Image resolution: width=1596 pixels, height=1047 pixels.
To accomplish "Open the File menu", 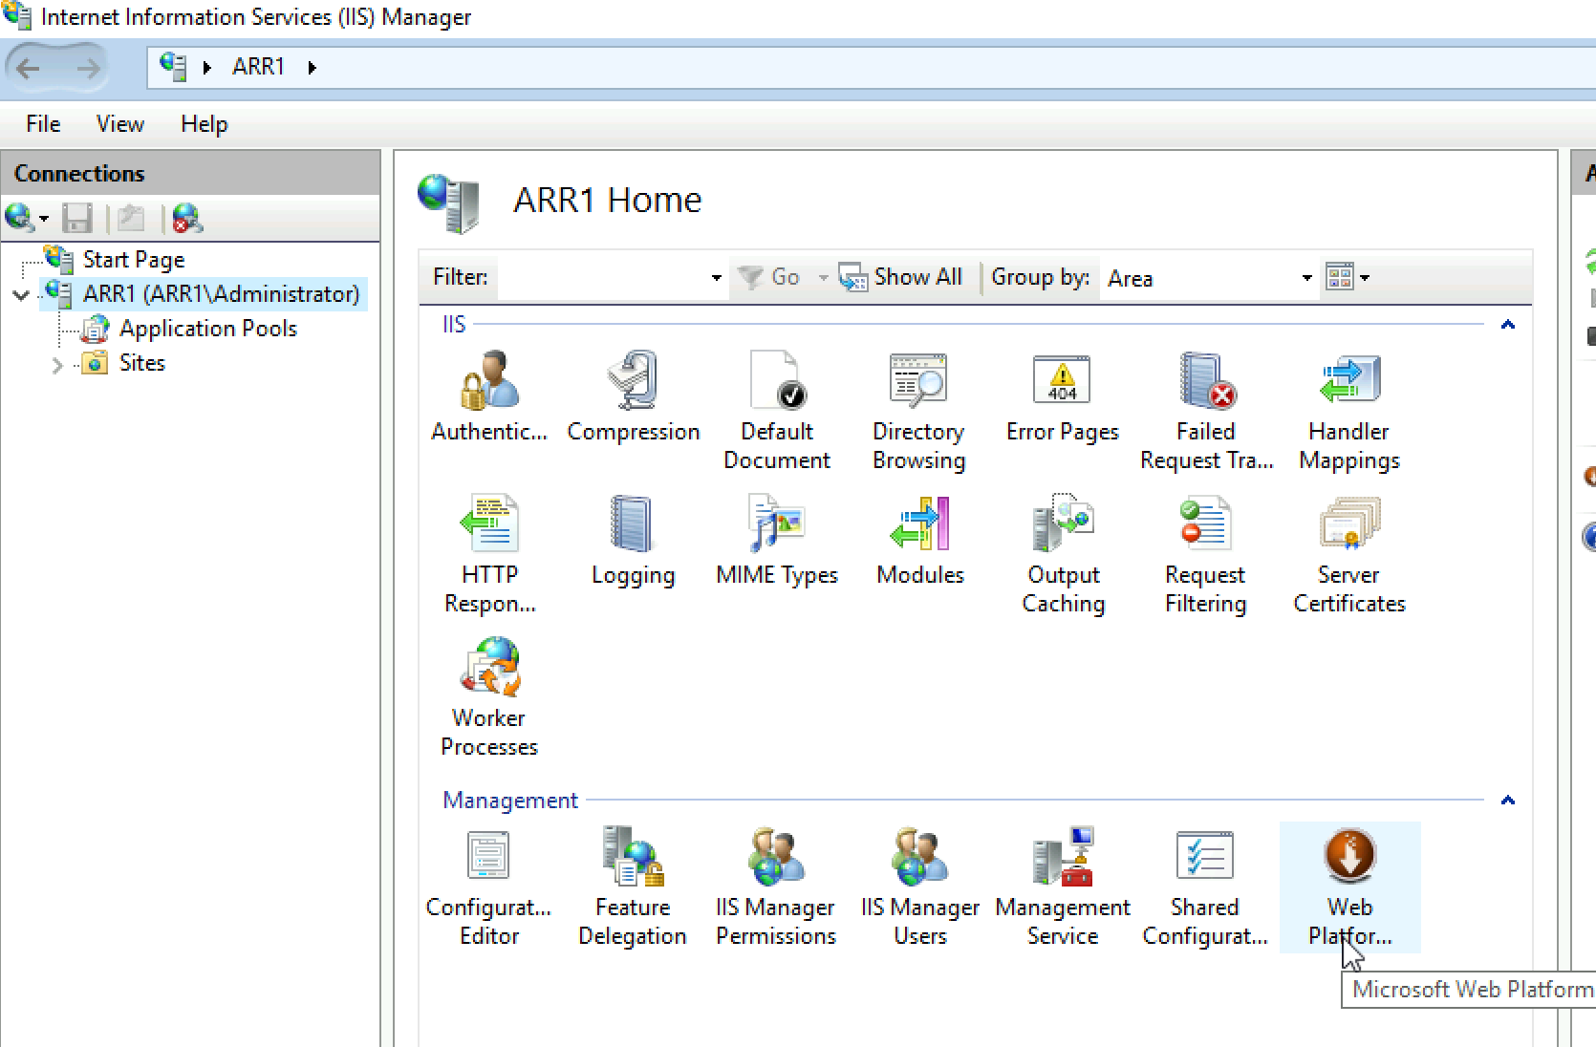I will click(43, 124).
